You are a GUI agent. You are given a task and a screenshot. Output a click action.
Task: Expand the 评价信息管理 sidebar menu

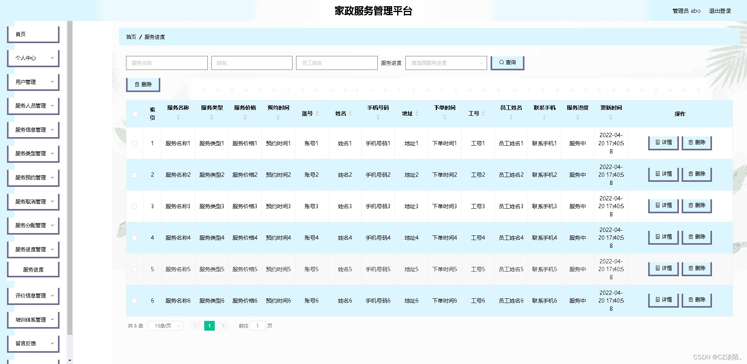pyautogui.click(x=33, y=296)
